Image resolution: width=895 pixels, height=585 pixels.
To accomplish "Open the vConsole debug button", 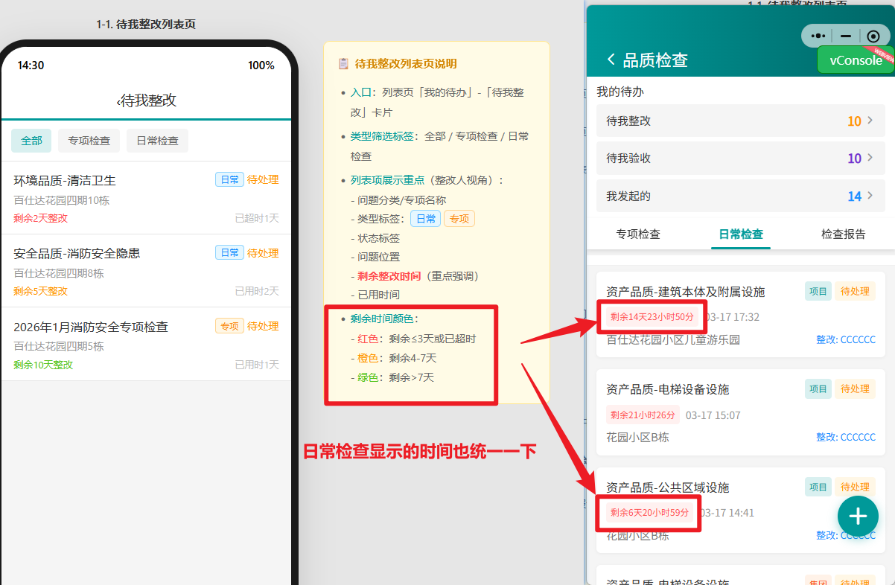I will (x=856, y=60).
